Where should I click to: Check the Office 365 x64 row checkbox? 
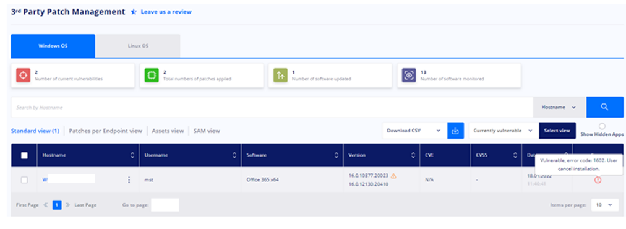coord(24,180)
